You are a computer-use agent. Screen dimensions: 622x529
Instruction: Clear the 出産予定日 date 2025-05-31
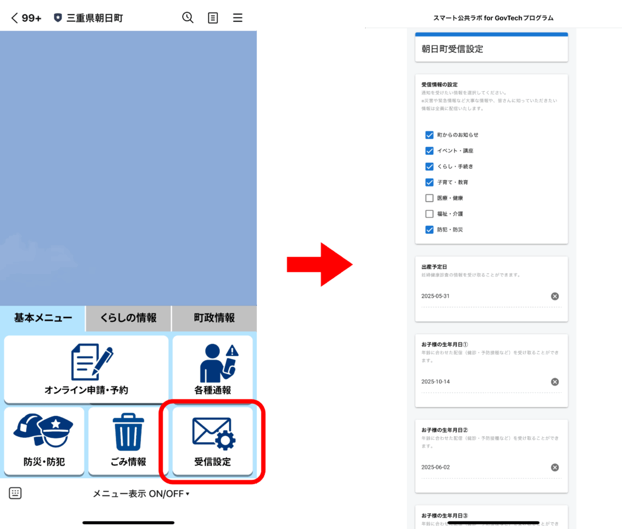555,296
